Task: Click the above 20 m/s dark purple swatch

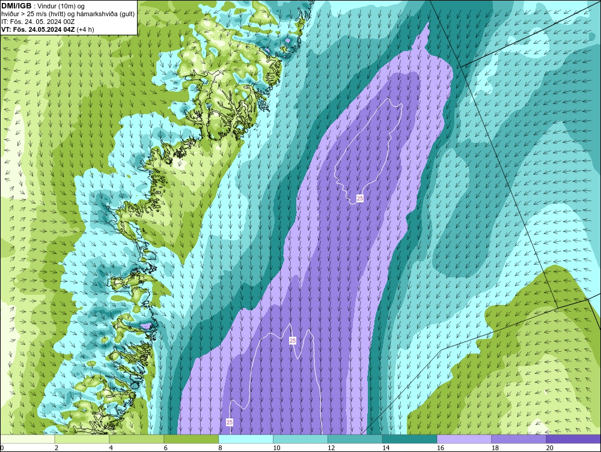Action: click(x=573, y=439)
